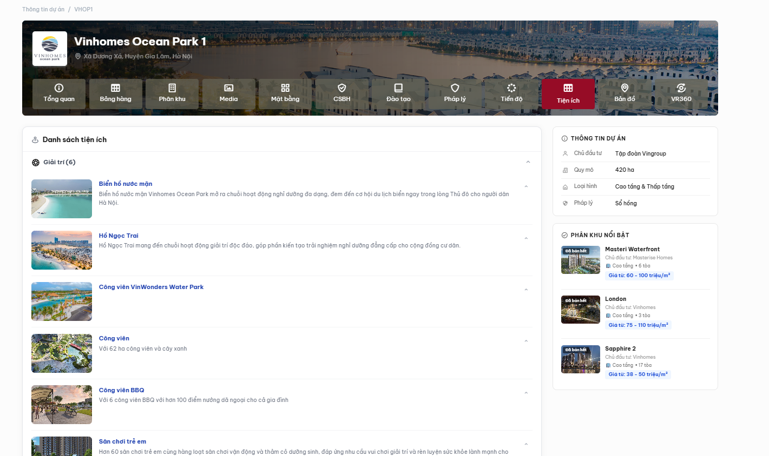Open the Biển hồ nước mặn link
The height and width of the screenshot is (456, 769).
(x=126, y=184)
